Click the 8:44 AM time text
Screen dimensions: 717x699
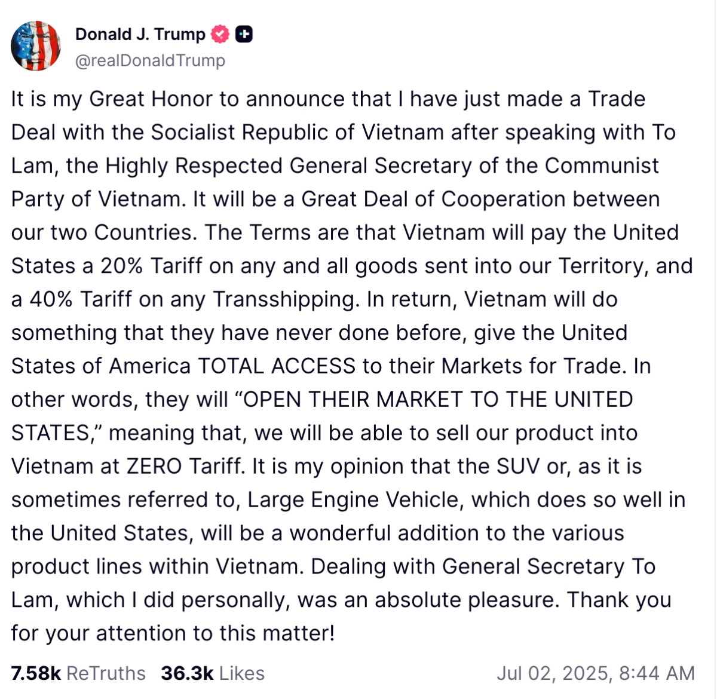pos(657,673)
